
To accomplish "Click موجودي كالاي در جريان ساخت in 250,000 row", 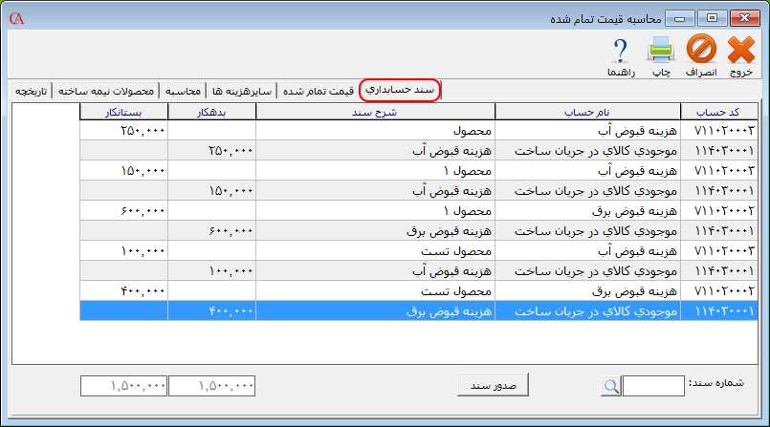I will (588, 151).
